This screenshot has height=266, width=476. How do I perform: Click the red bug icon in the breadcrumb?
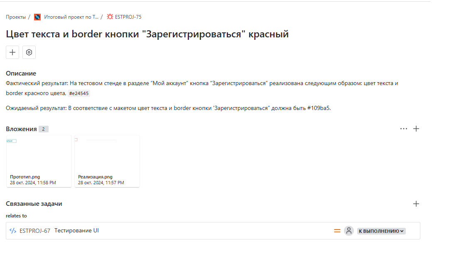(x=110, y=17)
